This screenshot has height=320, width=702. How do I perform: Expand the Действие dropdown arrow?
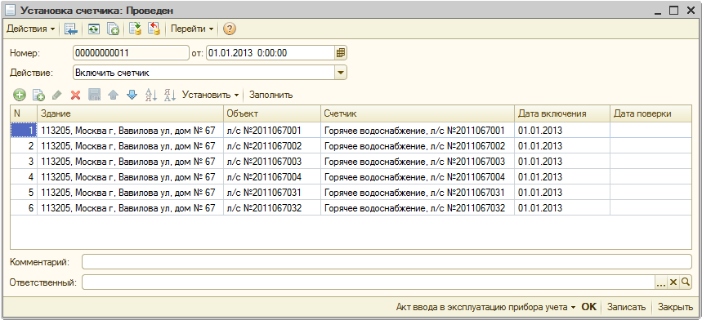(x=341, y=73)
